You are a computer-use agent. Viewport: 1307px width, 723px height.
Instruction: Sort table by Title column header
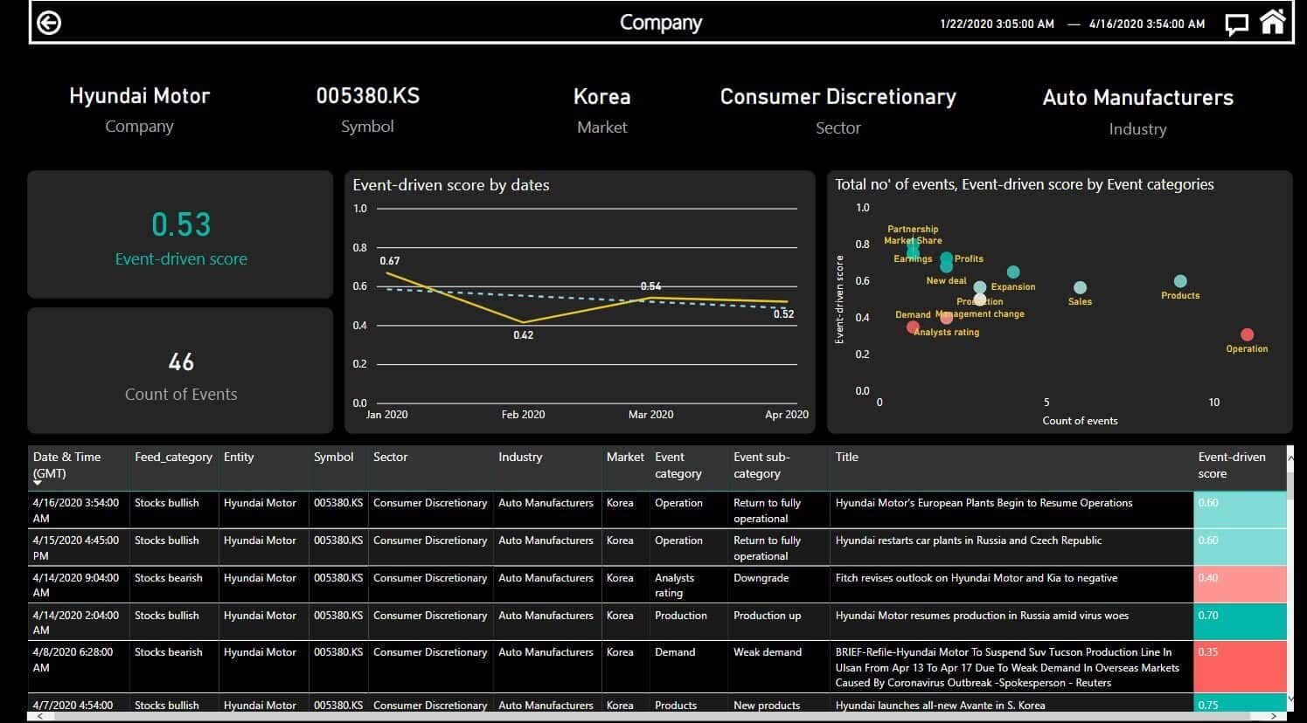(x=847, y=457)
